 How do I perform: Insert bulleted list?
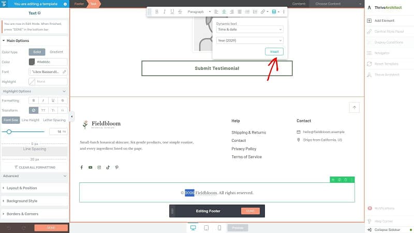247,11
